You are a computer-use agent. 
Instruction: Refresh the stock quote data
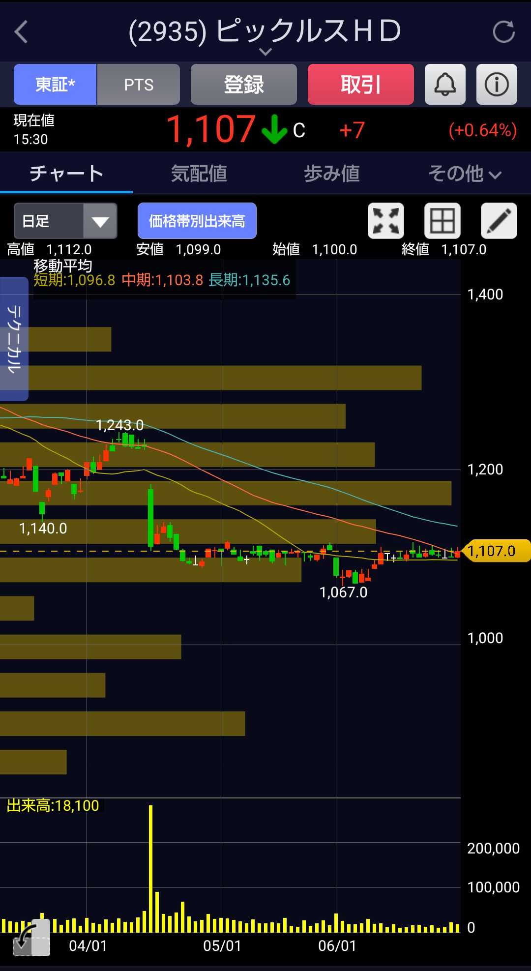(x=503, y=32)
